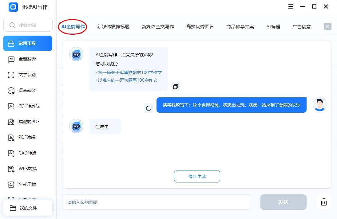Click the 文字识别 icon

tap(11, 75)
